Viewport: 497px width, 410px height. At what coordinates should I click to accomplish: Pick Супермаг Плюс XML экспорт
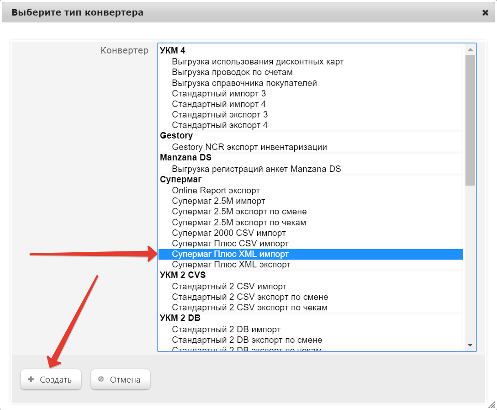231,265
